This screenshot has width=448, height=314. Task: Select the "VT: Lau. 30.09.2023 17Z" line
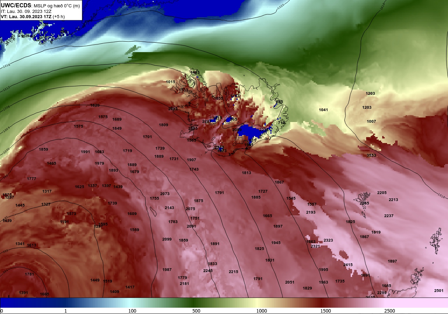(26, 16)
